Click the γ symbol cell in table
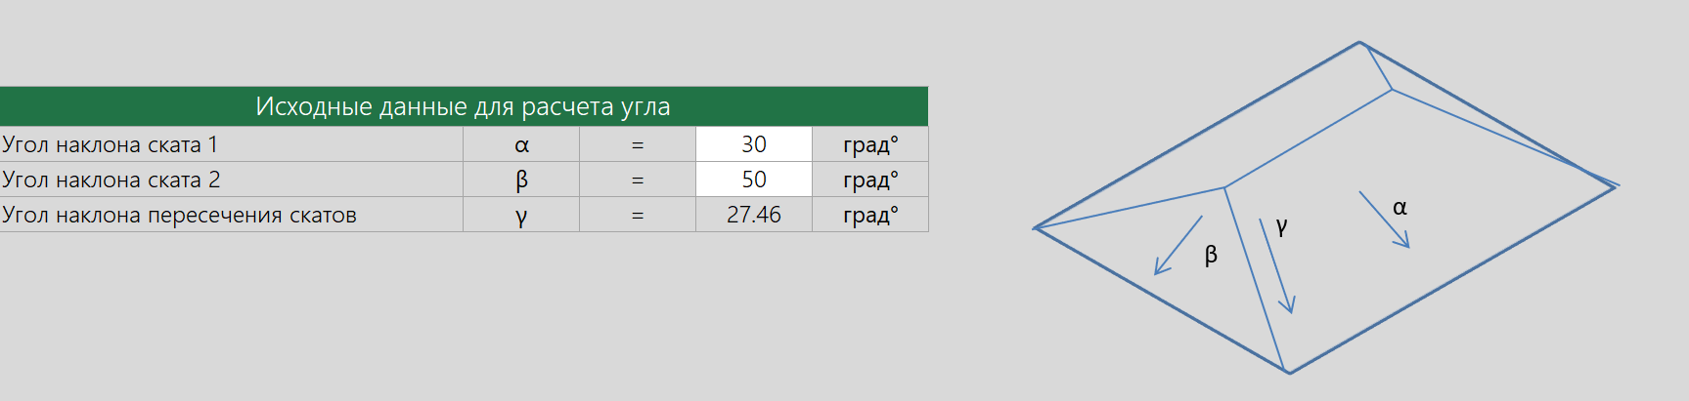Screen dimensions: 1689x401 tap(521, 215)
